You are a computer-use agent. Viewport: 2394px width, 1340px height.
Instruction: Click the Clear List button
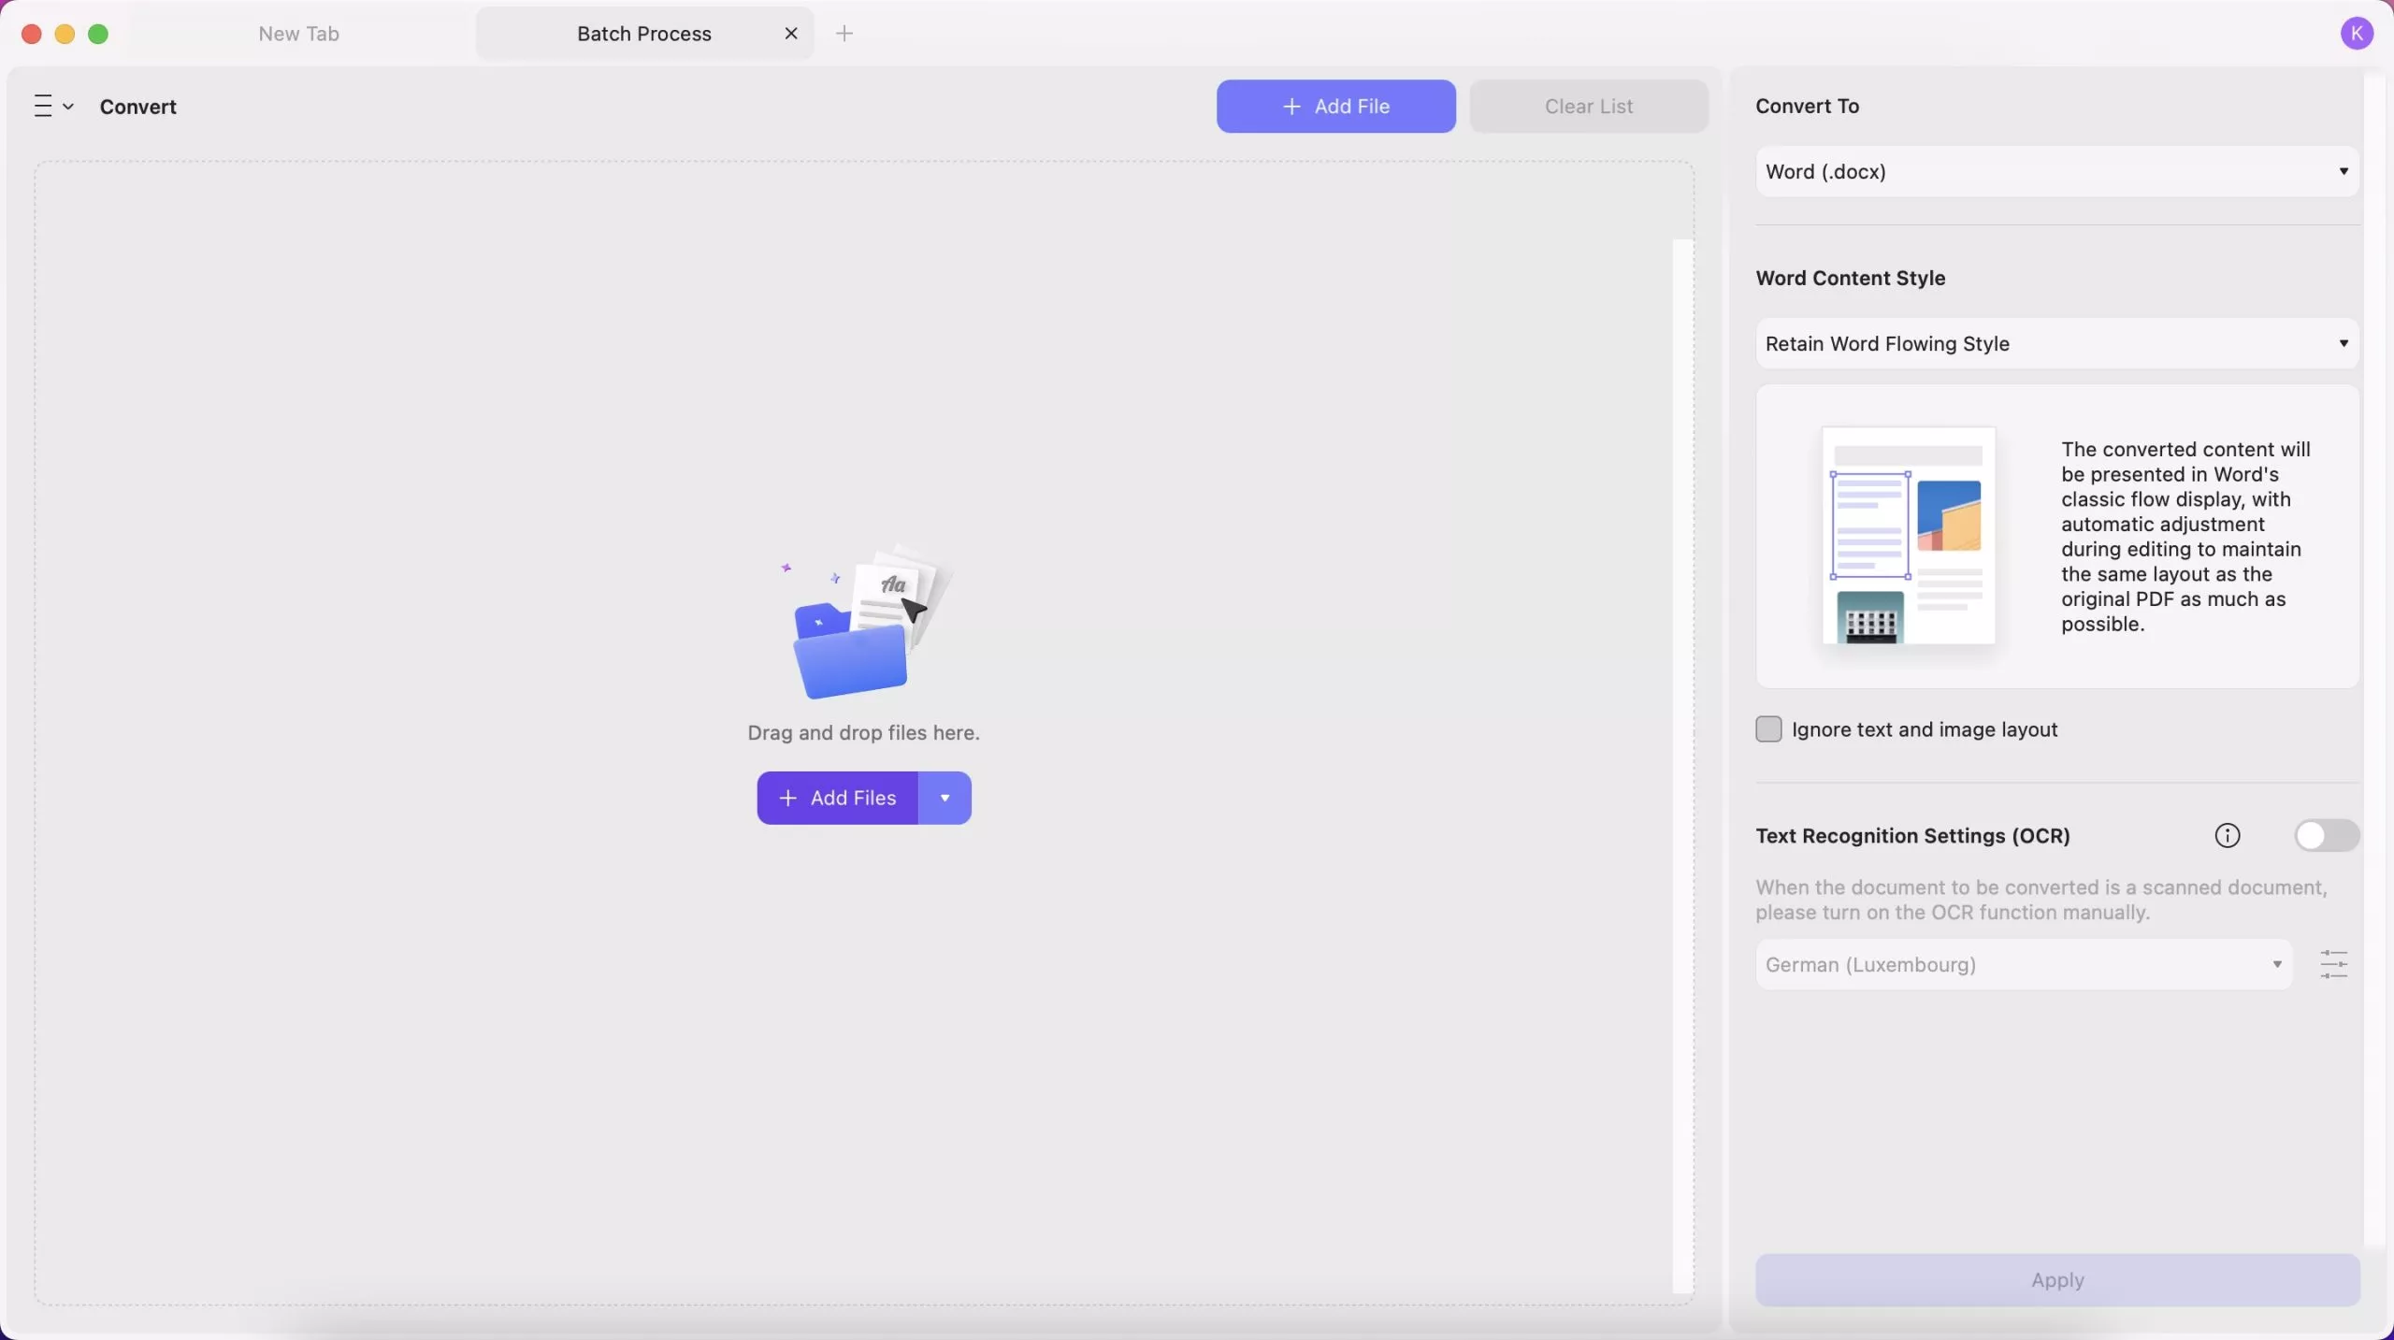point(1589,107)
